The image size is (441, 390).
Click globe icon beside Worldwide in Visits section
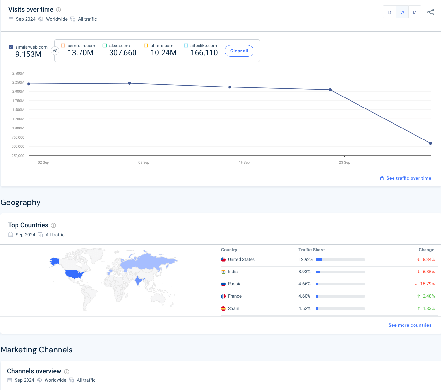tap(41, 19)
